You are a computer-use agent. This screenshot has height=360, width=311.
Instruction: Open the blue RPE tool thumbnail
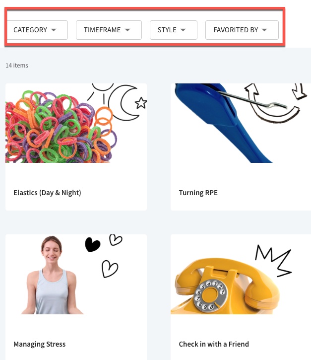click(x=241, y=123)
